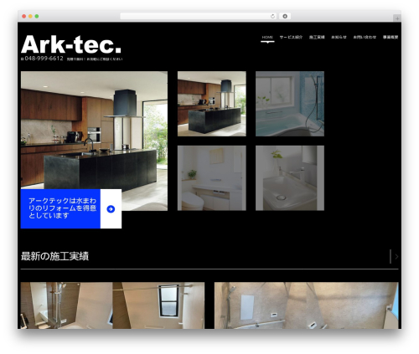Click the blue circle arrow icon
This screenshot has height=354, width=419.
[111, 209]
